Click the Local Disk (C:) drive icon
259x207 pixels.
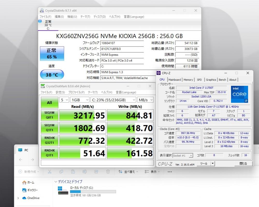coord(63,190)
